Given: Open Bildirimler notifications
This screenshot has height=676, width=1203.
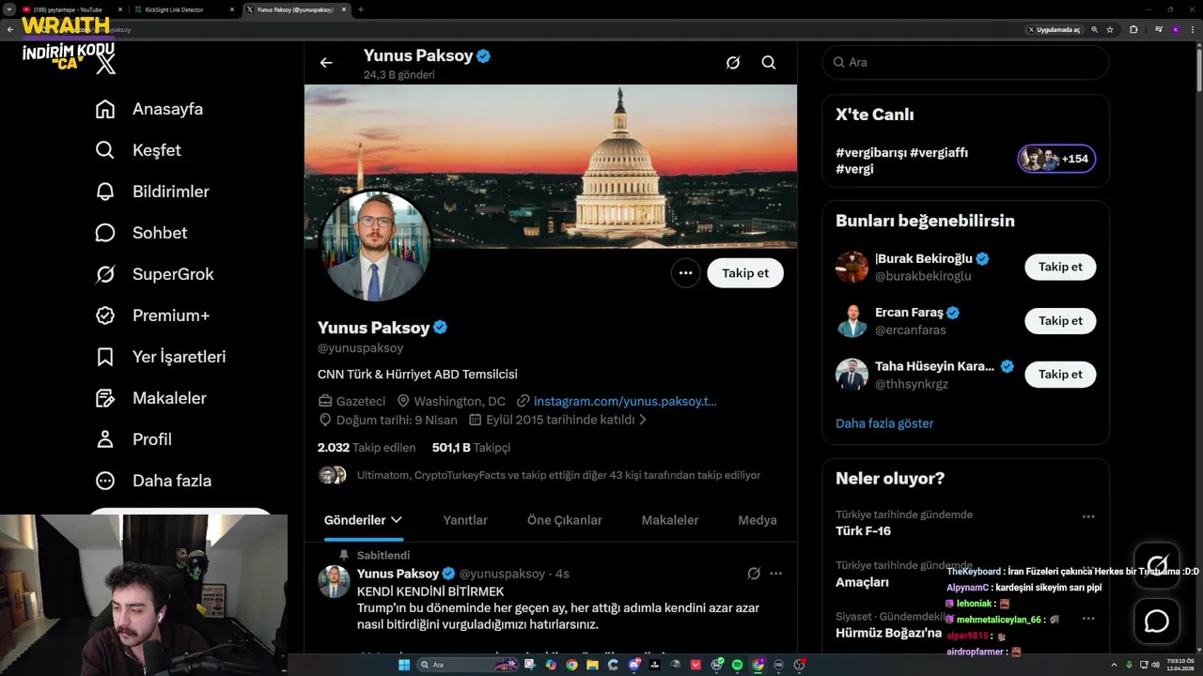Looking at the screenshot, I should (152, 192).
